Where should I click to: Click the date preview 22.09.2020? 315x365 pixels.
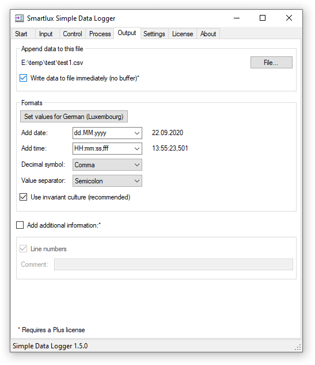point(168,133)
